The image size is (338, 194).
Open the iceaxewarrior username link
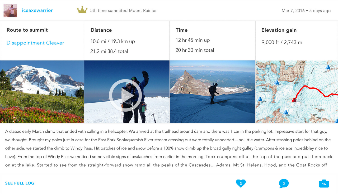(x=37, y=10)
